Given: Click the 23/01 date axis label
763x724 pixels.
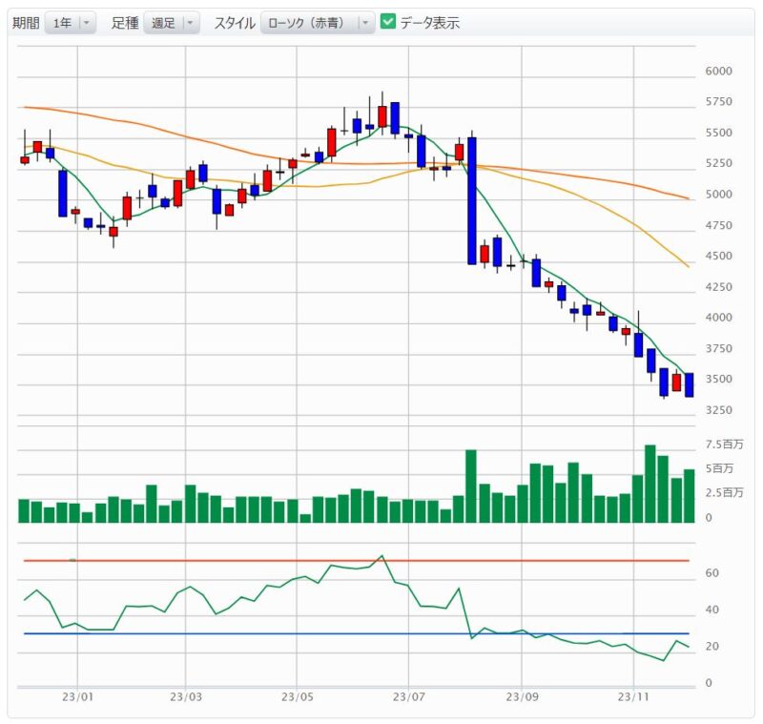Looking at the screenshot, I should [77, 696].
